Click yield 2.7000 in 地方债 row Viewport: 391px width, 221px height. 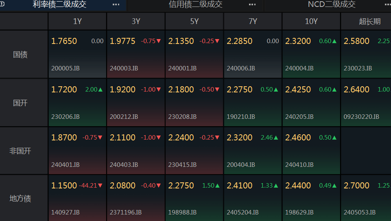[356, 186]
